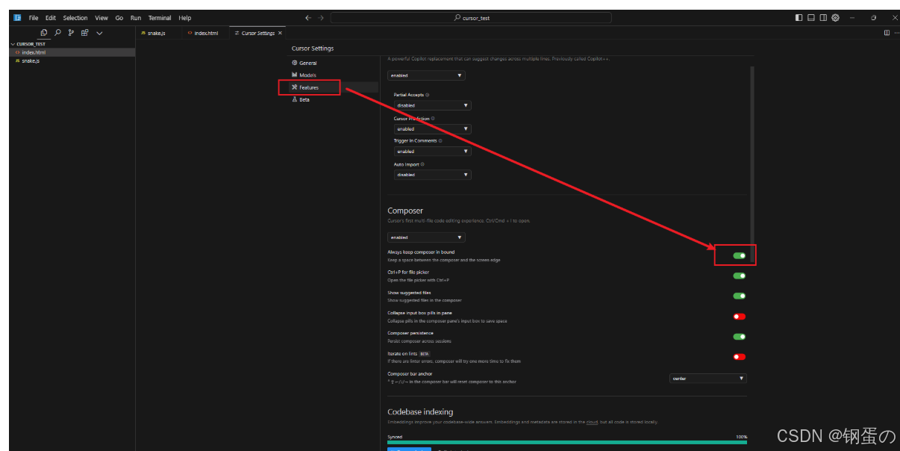This screenshot has width=900, height=451.
Task: Go to Features settings section
Action: [334, 87]
